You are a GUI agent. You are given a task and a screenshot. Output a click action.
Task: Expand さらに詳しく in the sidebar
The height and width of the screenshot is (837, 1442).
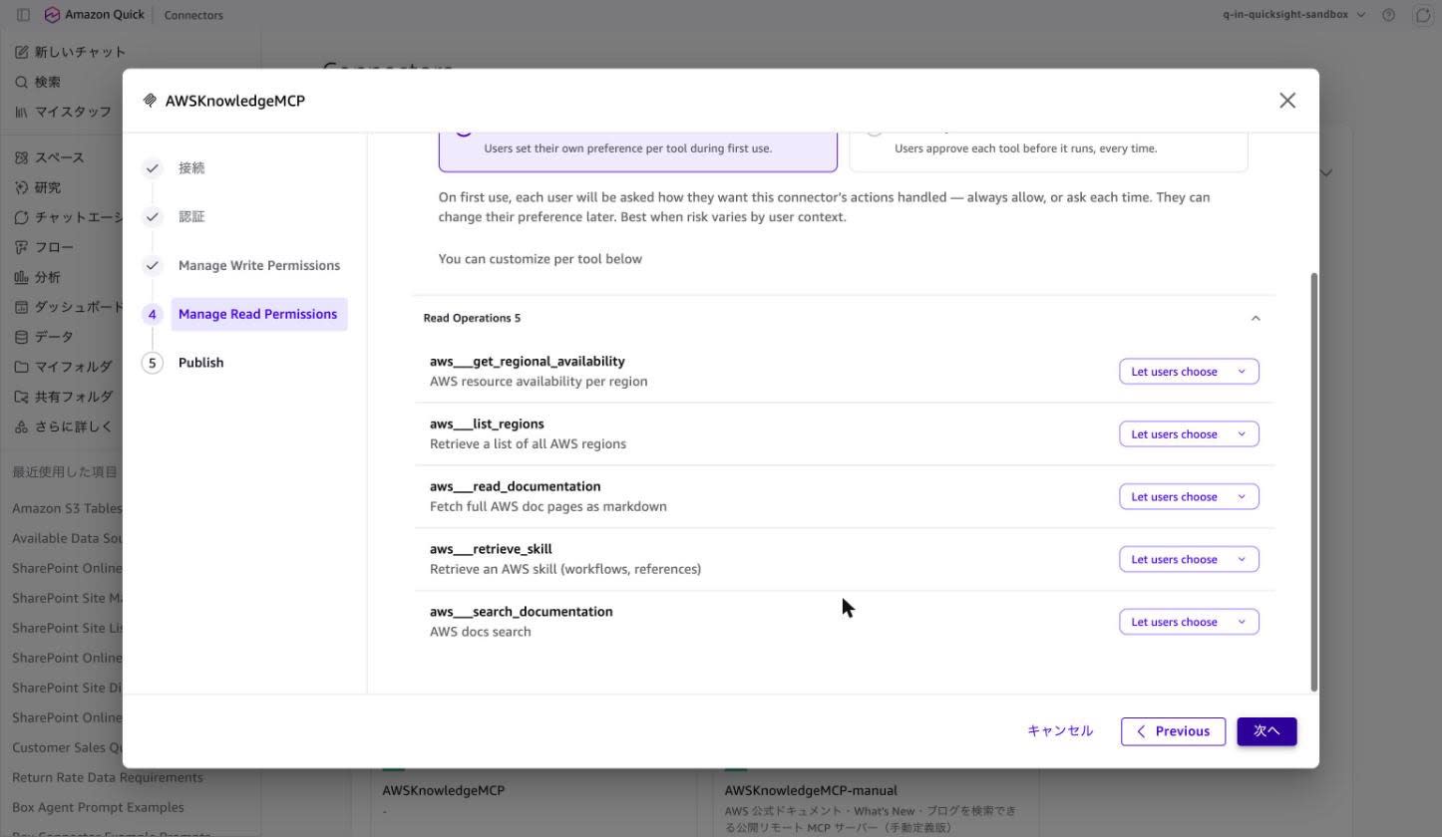(x=63, y=426)
